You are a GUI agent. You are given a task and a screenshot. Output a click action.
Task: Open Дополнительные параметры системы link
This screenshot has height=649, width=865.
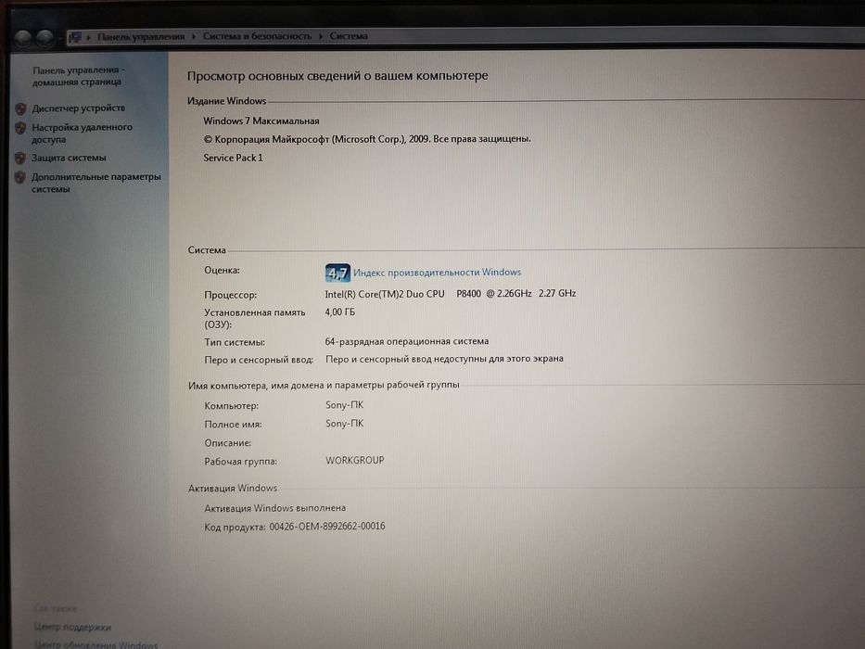[96, 183]
